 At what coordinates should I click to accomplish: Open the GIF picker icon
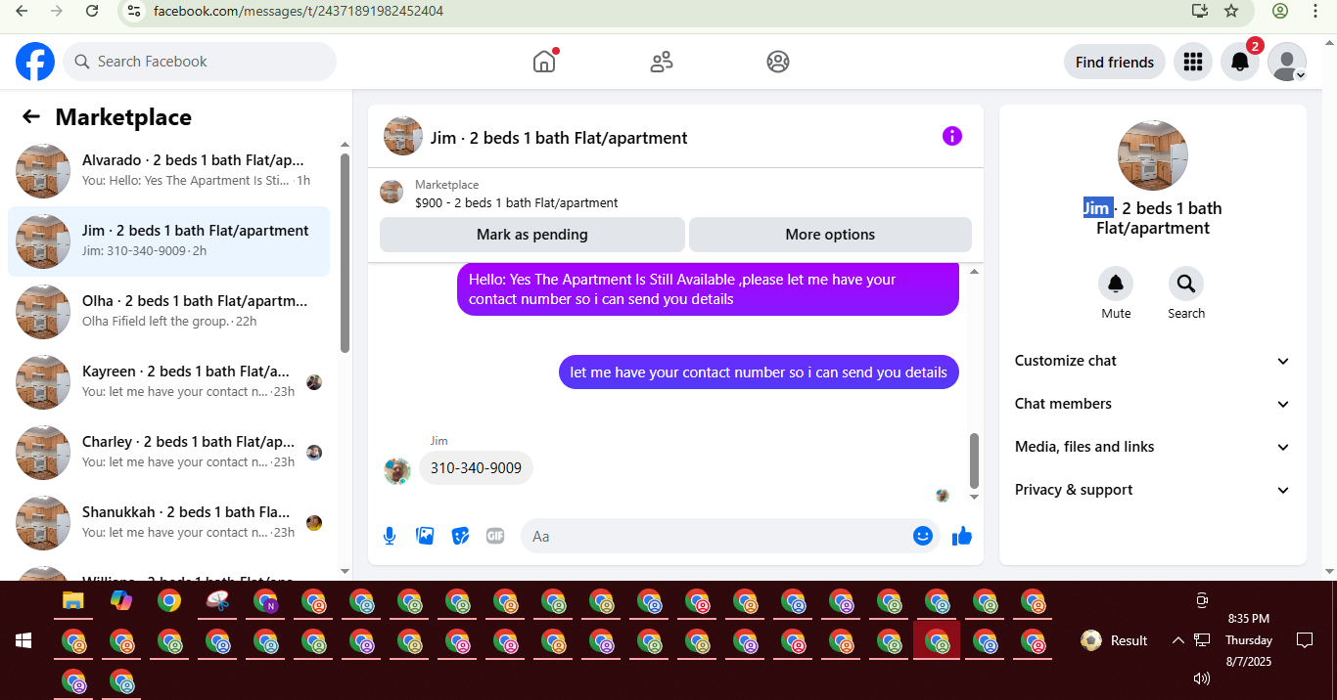(x=495, y=536)
